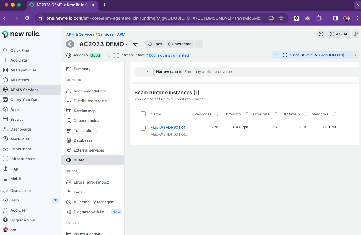
Task: Click Infrastructure 100% not instrumented status
Action: click(152, 55)
